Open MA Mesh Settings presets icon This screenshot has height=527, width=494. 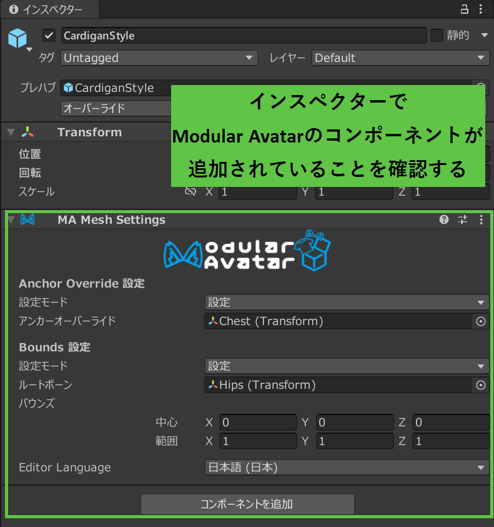pyautogui.click(x=463, y=219)
